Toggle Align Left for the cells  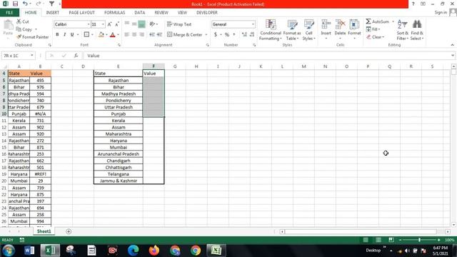click(127, 35)
